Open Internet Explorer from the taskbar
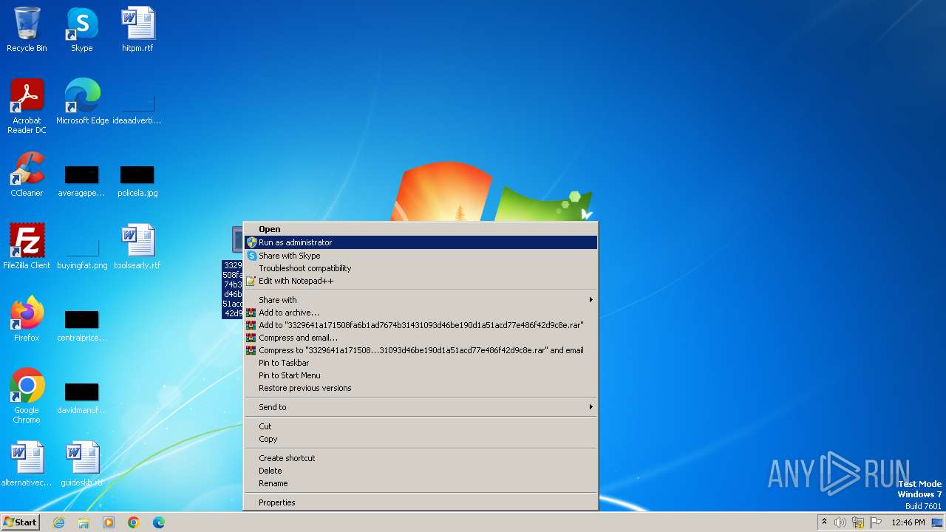Viewport: 946px width, 532px height. click(58, 522)
